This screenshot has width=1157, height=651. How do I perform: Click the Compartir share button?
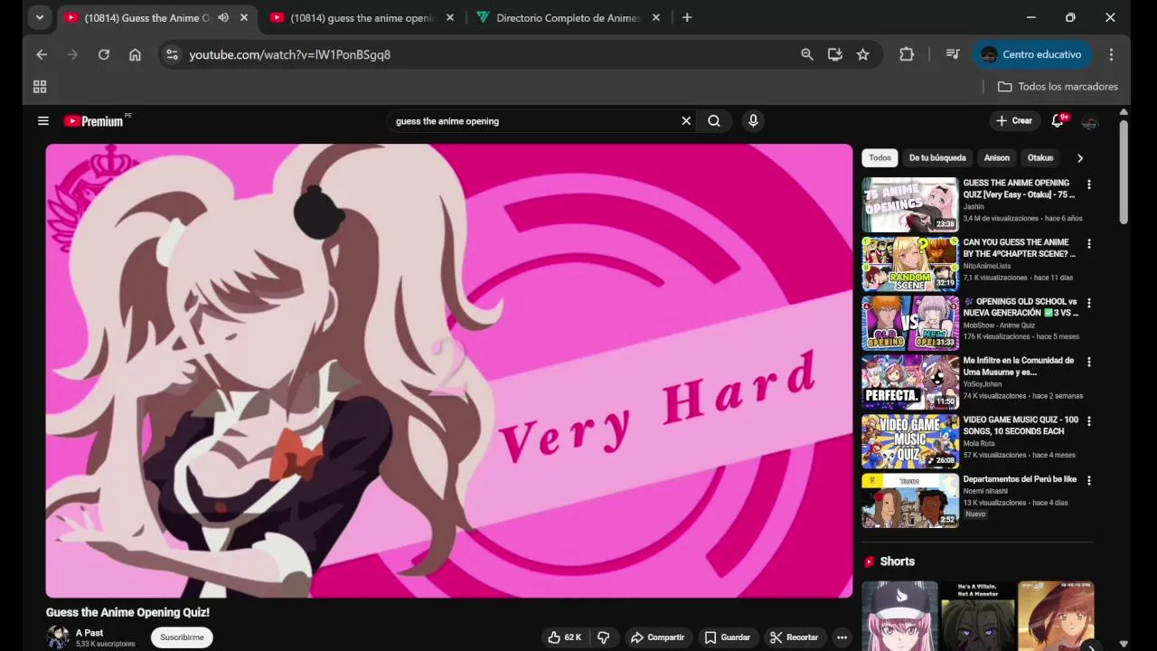click(657, 637)
